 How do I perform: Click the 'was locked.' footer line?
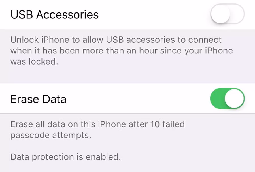[x=34, y=61]
